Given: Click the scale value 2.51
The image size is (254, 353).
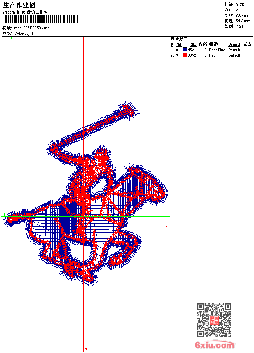Looking at the screenshot, I should tap(239, 26).
